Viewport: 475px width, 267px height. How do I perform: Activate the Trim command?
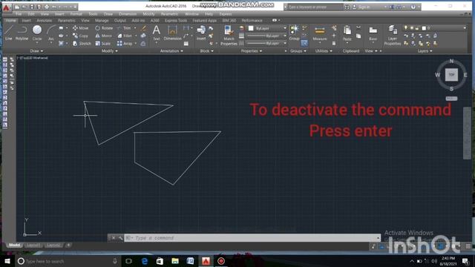tap(124, 28)
